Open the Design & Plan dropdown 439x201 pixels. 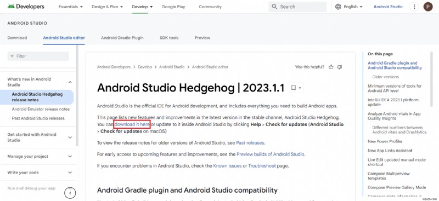tap(107, 7)
